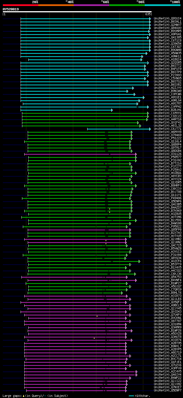Open hit UniRef100_Q9SUI4
Viewport: 183px width, 398px height.
pyautogui.click(x=168, y=19)
